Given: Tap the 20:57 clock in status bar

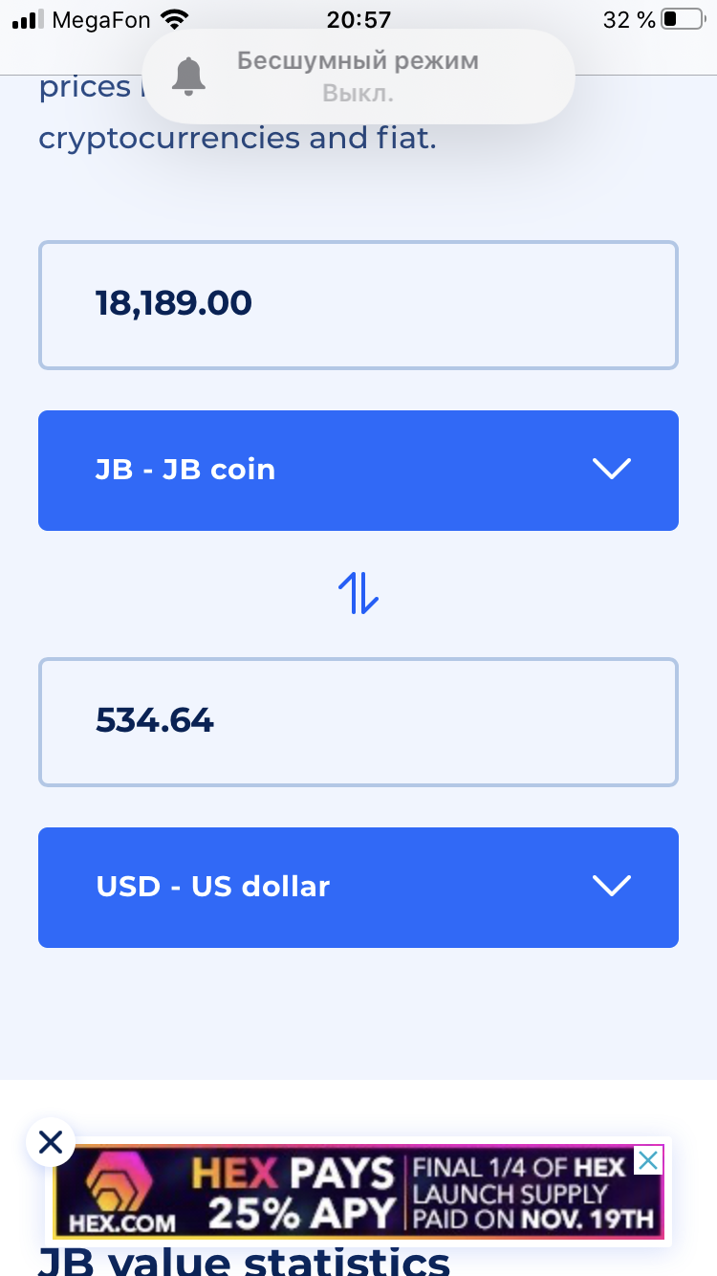Looking at the screenshot, I should coord(358,19).
